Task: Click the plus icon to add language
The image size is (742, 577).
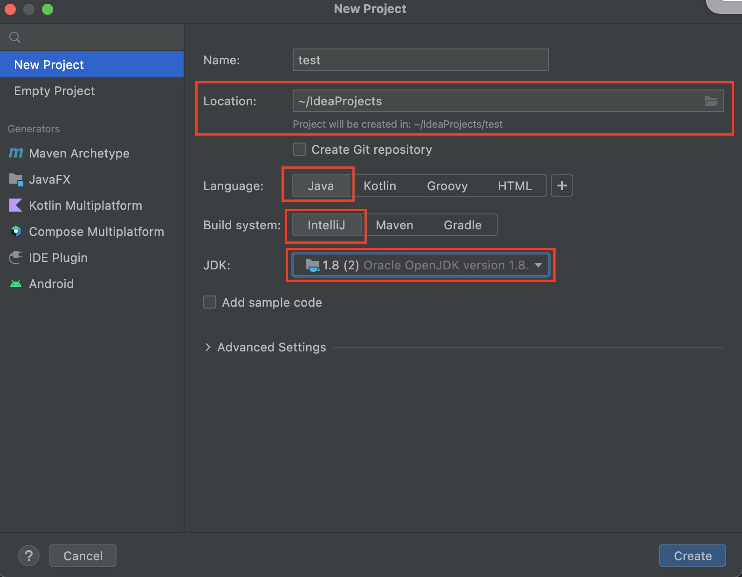Action: pyautogui.click(x=562, y=185)
